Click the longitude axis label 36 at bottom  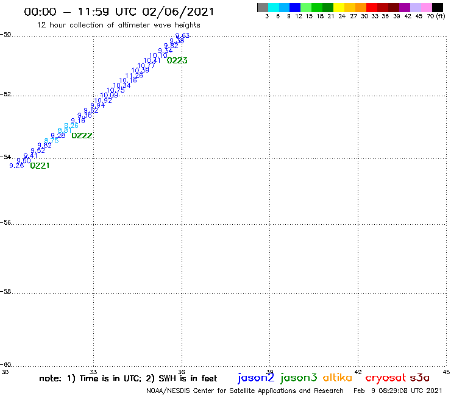click(x=182, y=372)
